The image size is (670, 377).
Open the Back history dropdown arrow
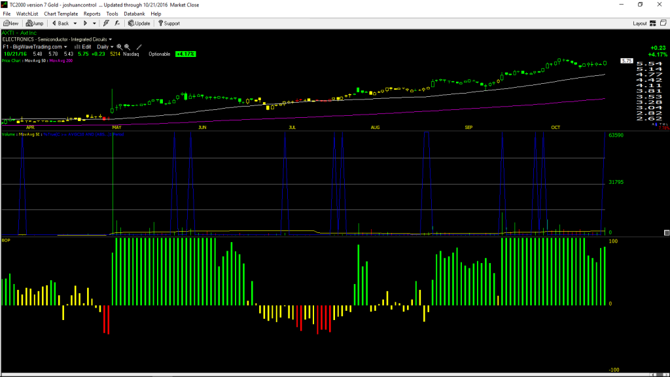click(x=75, y=24)
